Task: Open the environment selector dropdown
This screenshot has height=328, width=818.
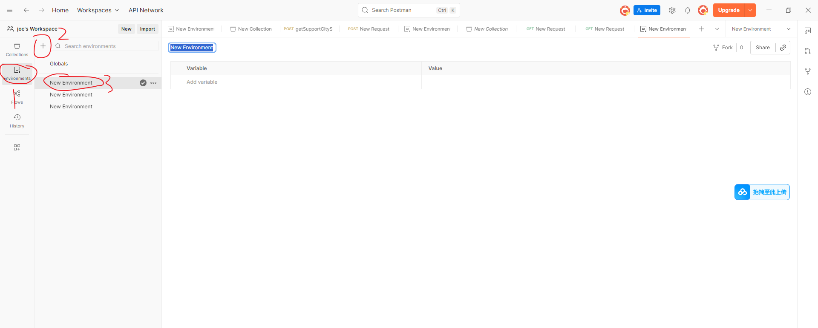Action: [761, 29]
